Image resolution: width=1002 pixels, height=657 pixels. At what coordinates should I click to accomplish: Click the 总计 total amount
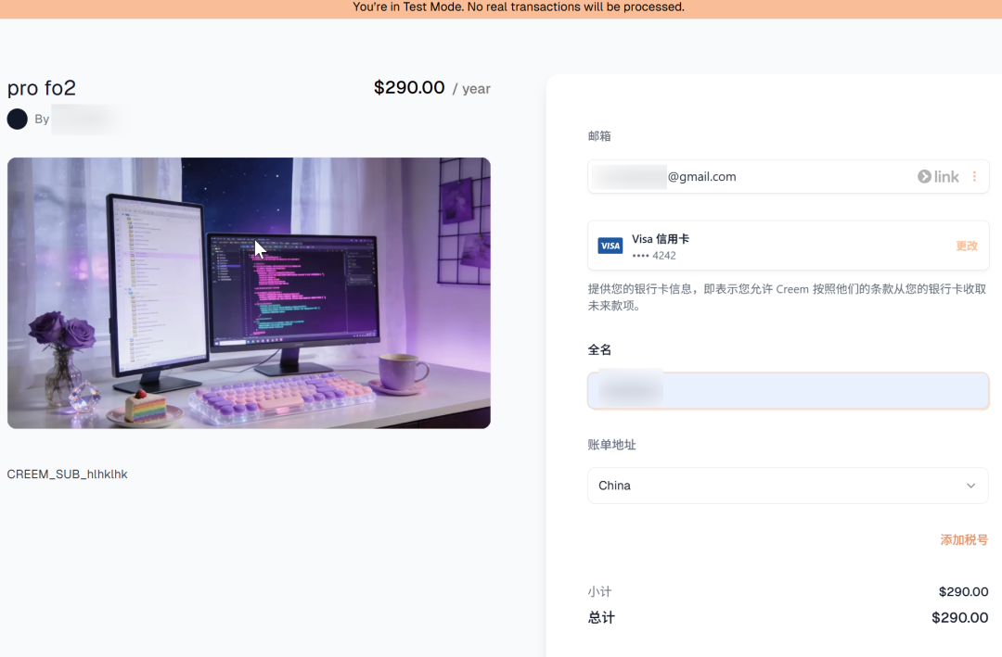(959, 617)
